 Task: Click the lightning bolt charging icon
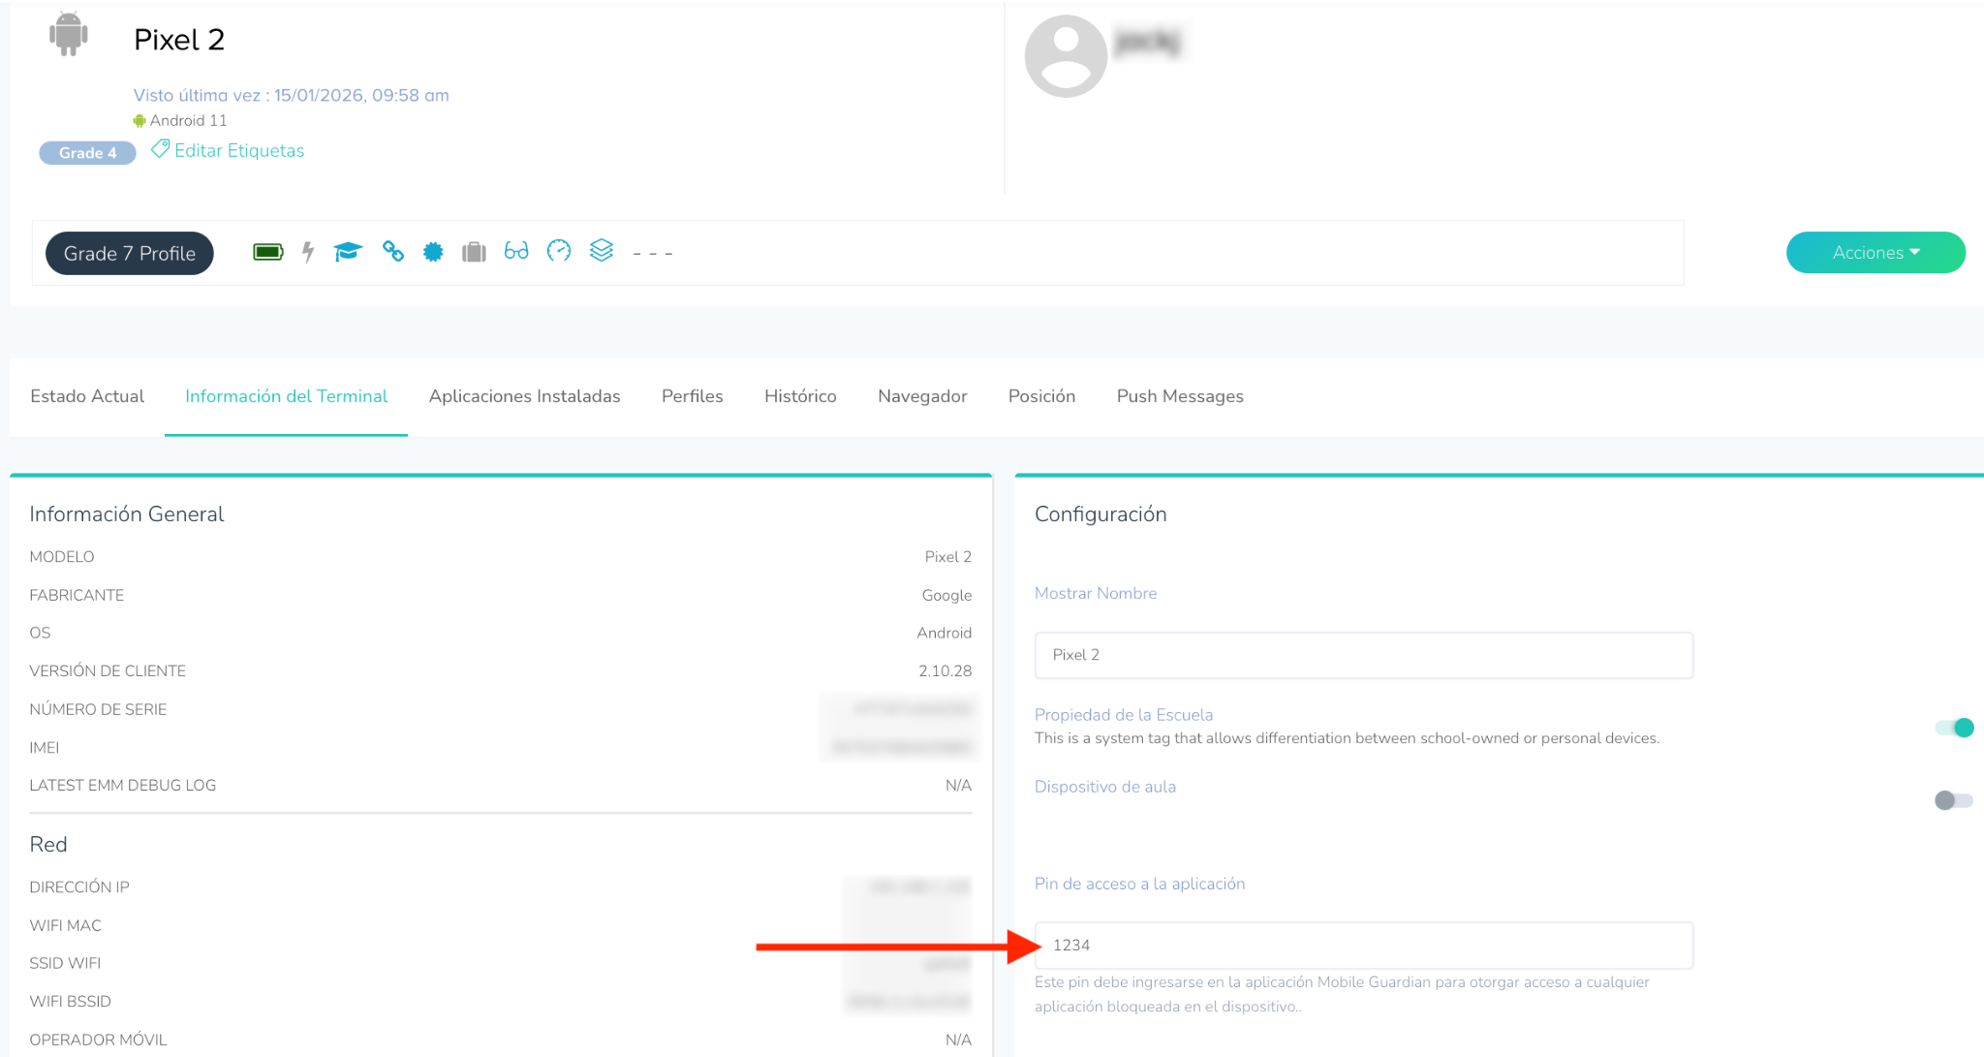tap(308, 253)
